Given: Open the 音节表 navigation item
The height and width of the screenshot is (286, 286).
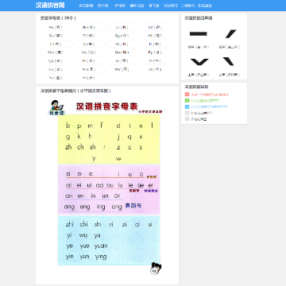Looking at the screenshot, I should point(154,6).
